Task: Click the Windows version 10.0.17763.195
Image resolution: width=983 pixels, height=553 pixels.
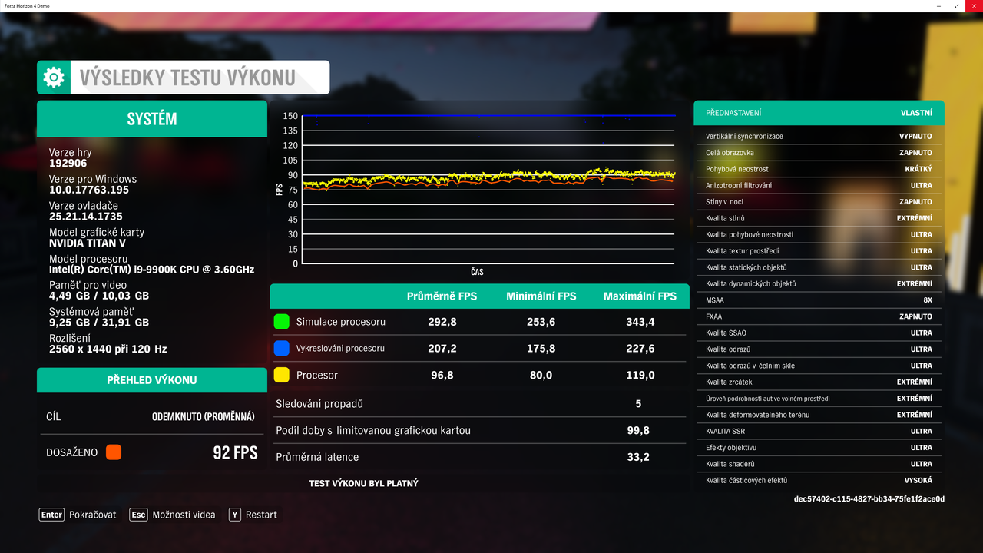Action: tap(89, 190)
